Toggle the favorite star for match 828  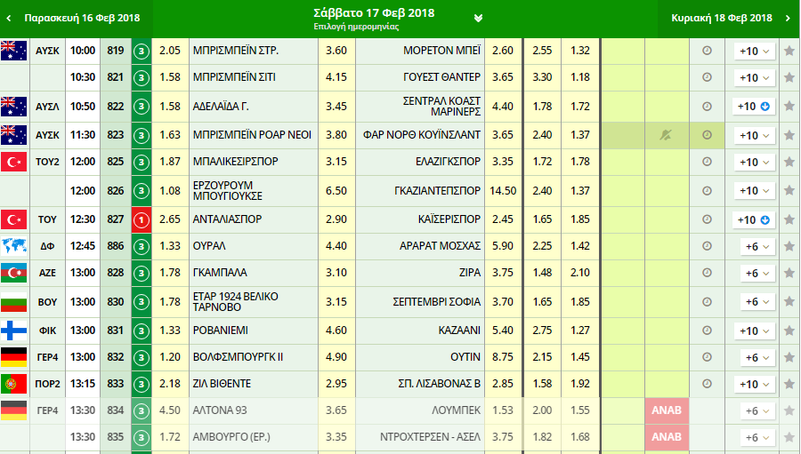pyautogui.click(x=789, y=273)
